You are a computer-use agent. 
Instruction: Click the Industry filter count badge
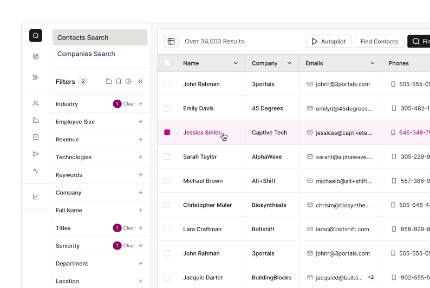click(117, 104)
